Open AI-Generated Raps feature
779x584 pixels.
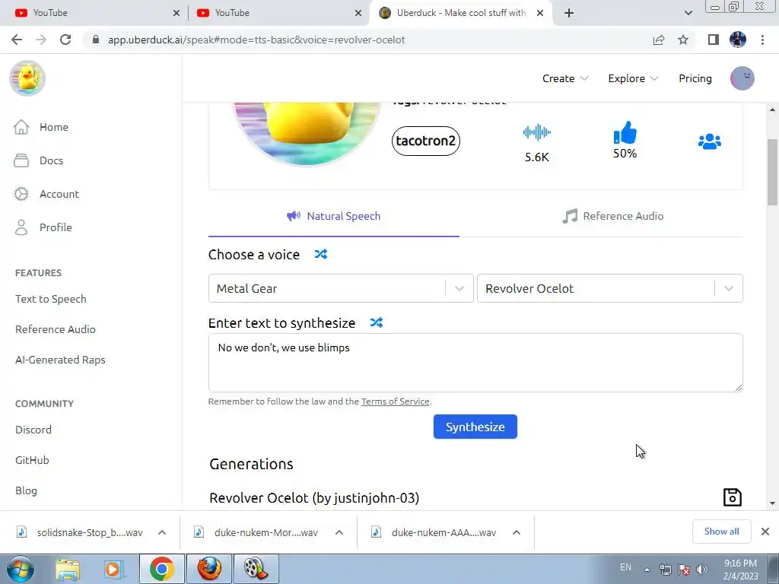coord(60,360)
